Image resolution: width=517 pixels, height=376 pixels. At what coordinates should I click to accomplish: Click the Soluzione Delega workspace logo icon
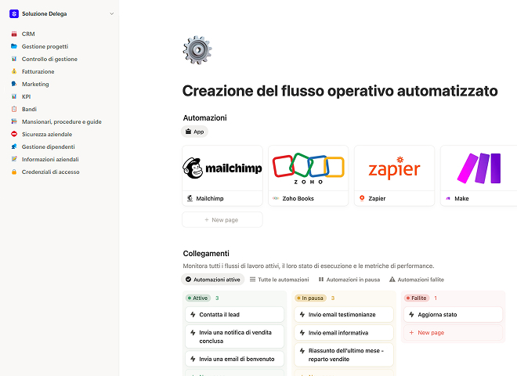point(14,13)
